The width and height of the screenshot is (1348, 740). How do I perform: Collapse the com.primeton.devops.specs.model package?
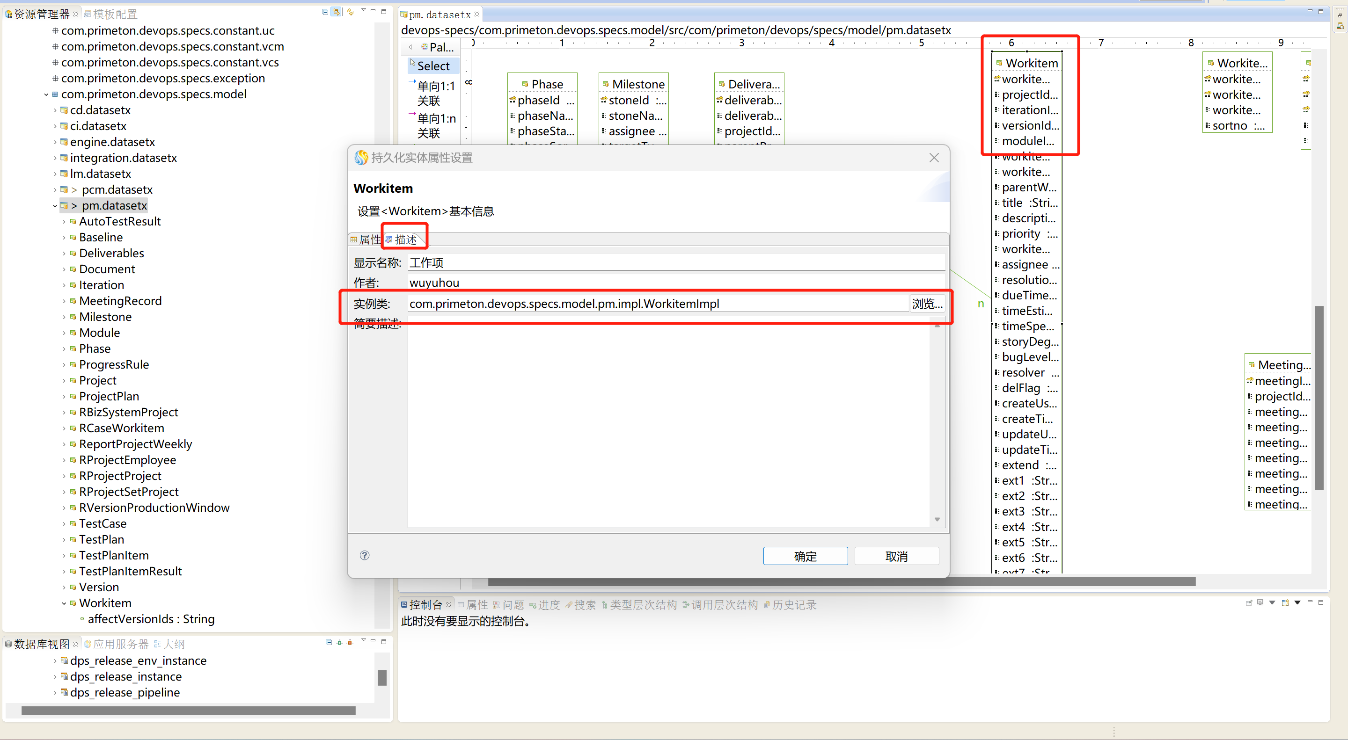pos(46,94)
